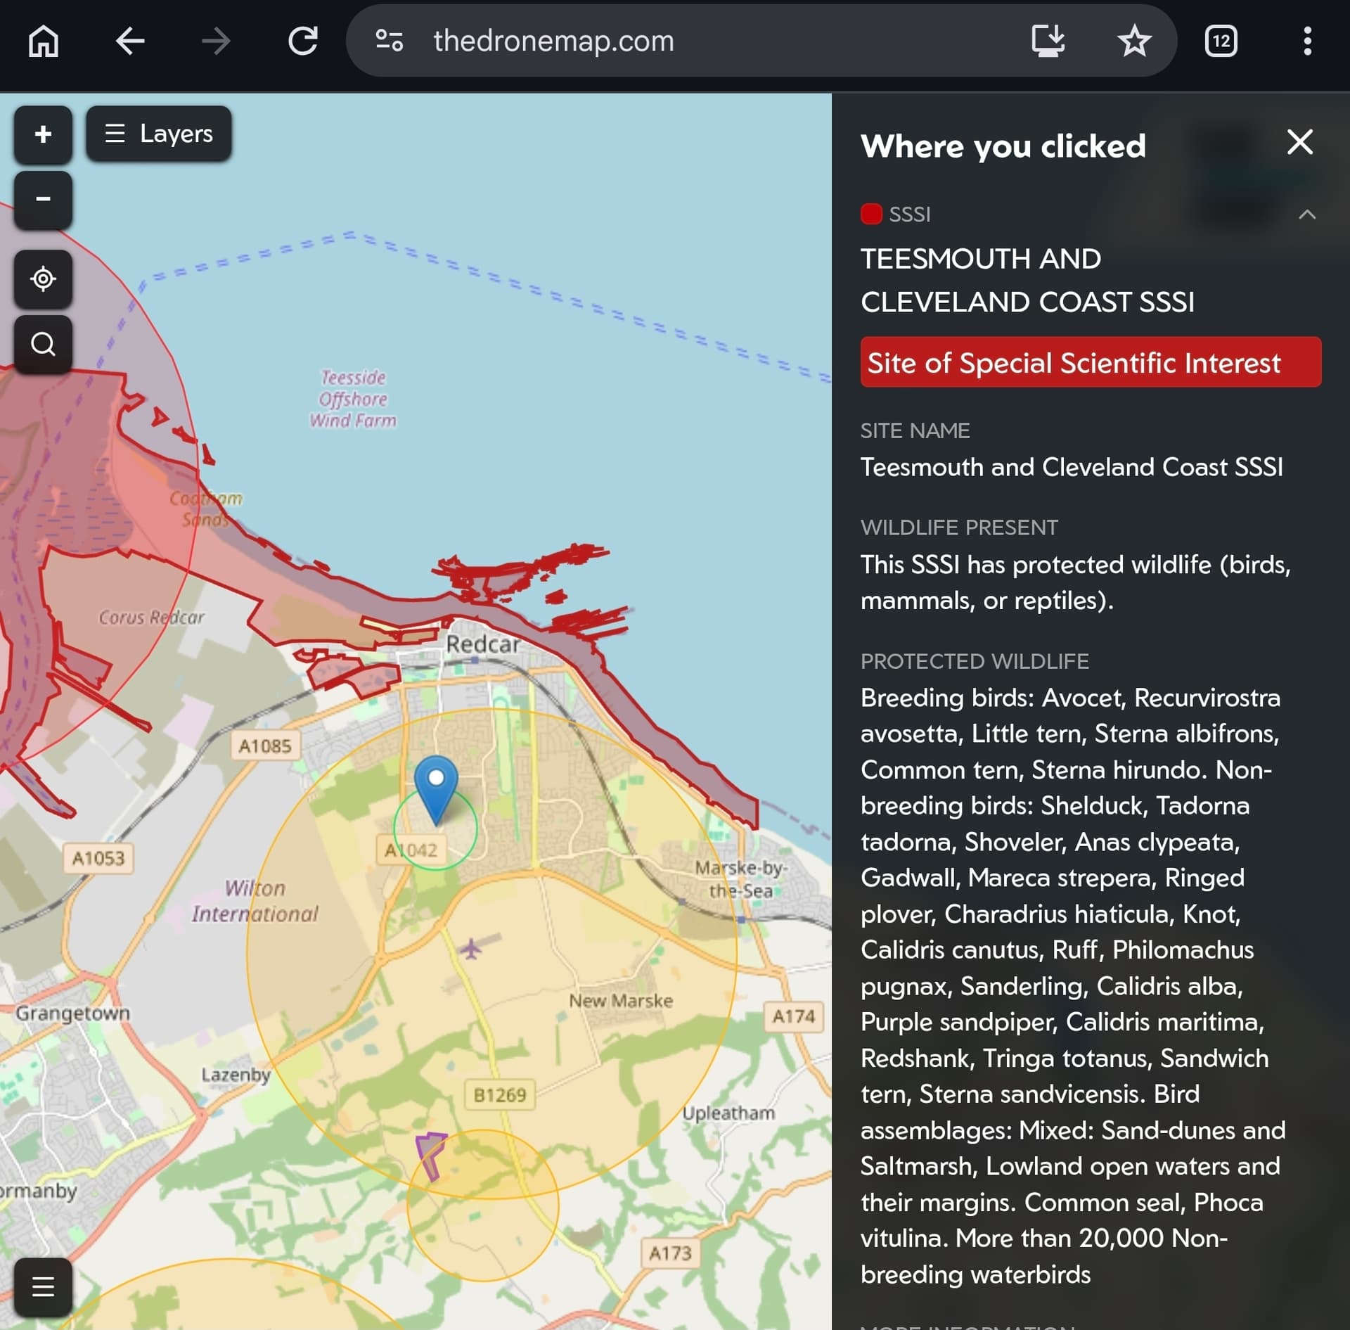
Task: Open the 12 tabs switcher
Action: pos(1221,41)
